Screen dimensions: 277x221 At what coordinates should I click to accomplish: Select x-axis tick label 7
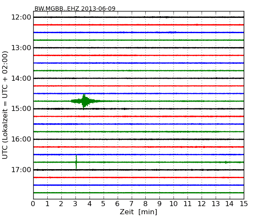pos(131,204)
